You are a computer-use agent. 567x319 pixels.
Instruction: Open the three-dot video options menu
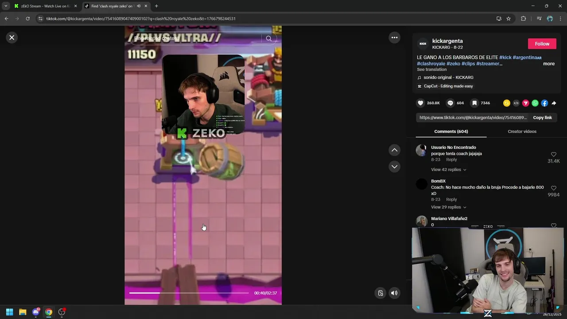tap(394, 38)
